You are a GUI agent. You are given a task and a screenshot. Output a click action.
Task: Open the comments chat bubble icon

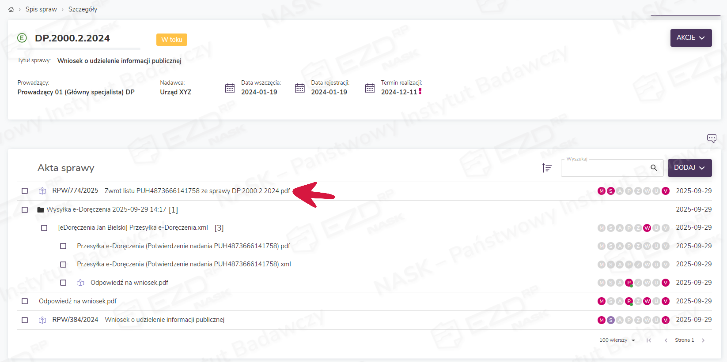711,138
